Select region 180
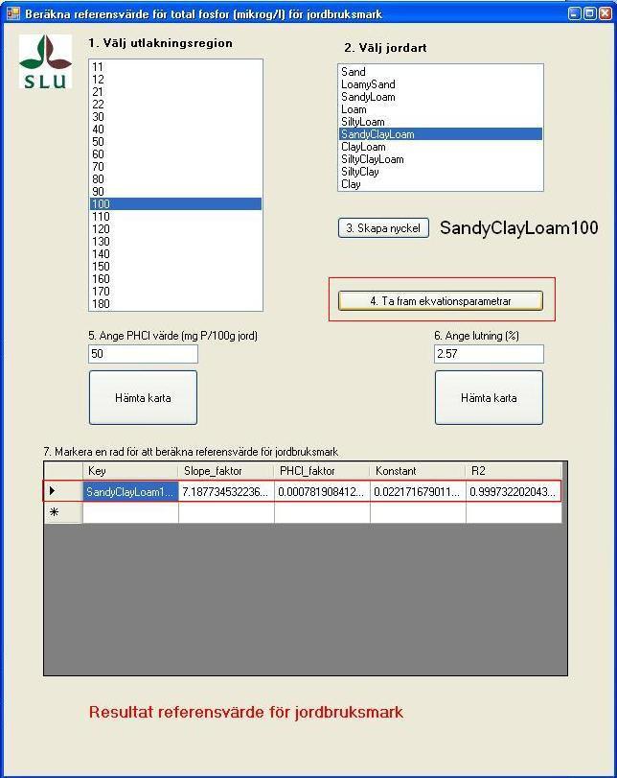Screen dimensions: 617x778 [175, 304]
